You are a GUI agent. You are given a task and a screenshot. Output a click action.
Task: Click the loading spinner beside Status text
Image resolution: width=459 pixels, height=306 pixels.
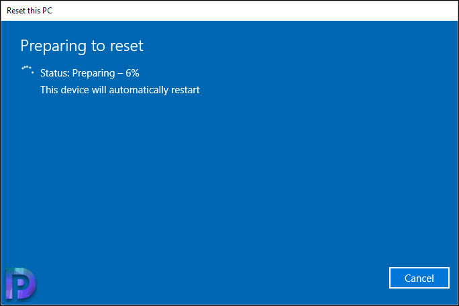(28, 70)
